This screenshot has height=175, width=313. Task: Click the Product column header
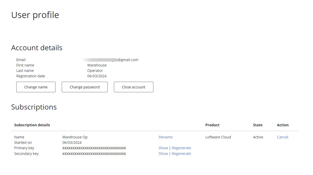pyautogui.click(x=212, y=125)
